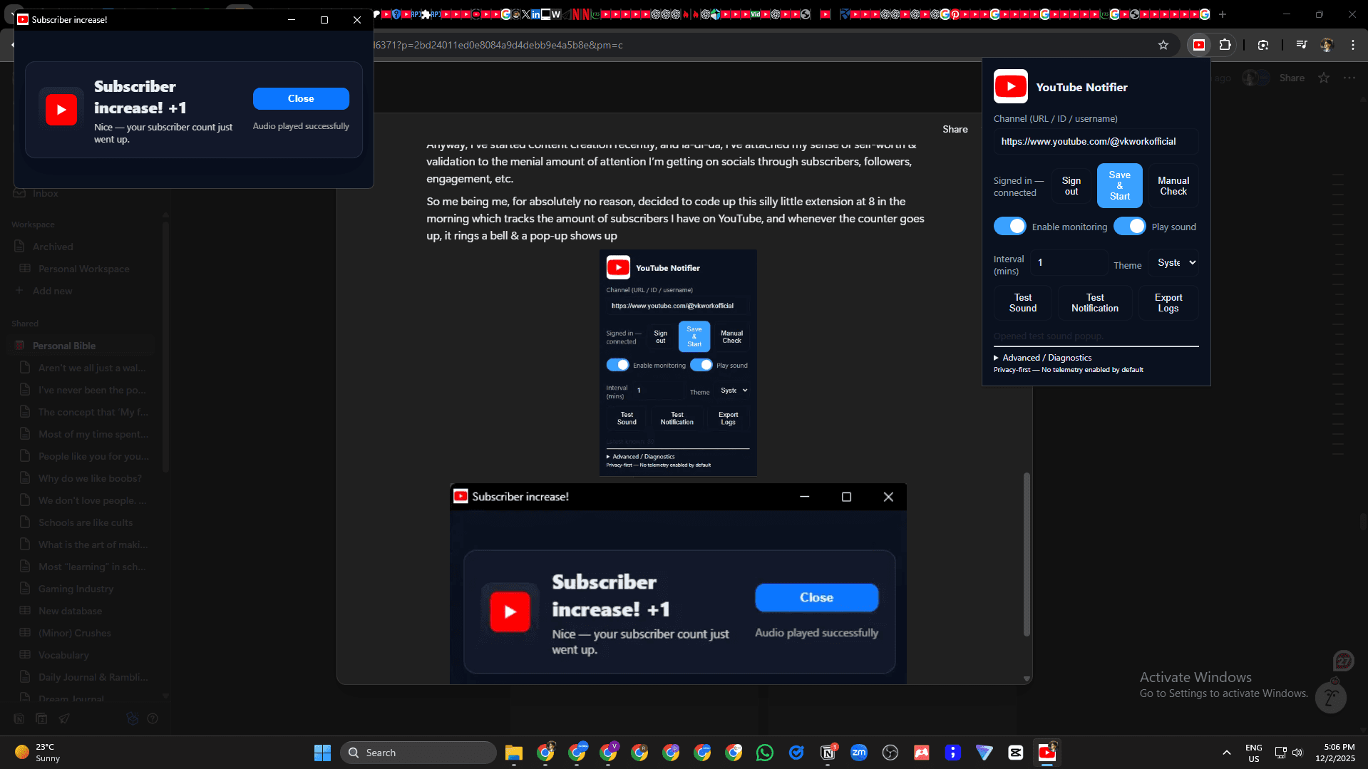Open the Gaming Industry page in sidebar

click(x=76, y=589)
